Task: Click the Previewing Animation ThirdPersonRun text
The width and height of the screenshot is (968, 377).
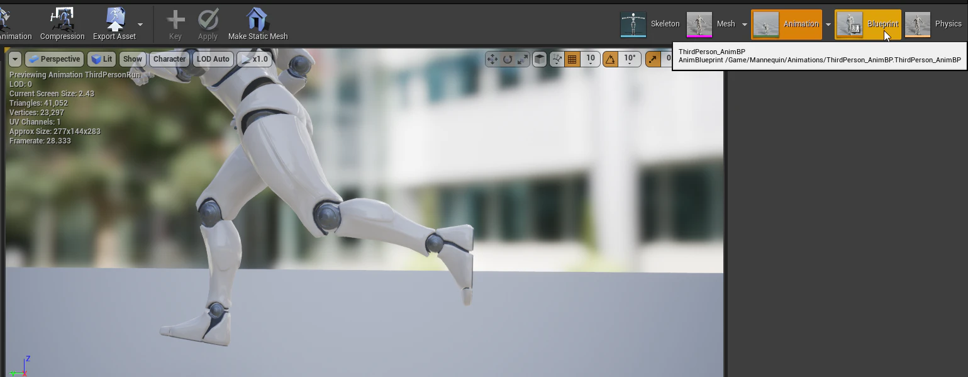Action: pos(75,75)
